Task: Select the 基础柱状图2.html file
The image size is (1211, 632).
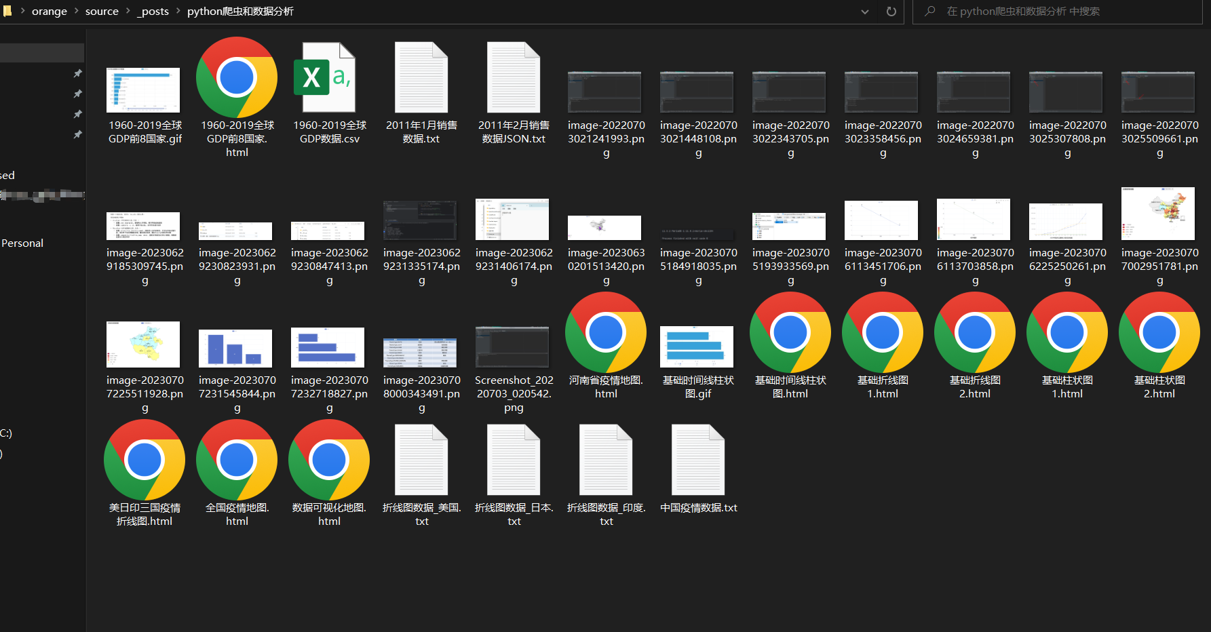Action: (x=1159, y=332)
